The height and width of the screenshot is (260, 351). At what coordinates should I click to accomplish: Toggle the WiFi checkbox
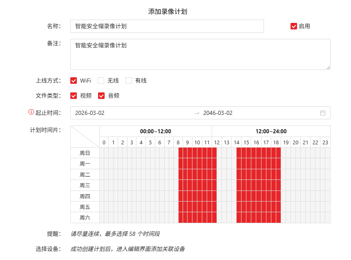coord(74,81)
